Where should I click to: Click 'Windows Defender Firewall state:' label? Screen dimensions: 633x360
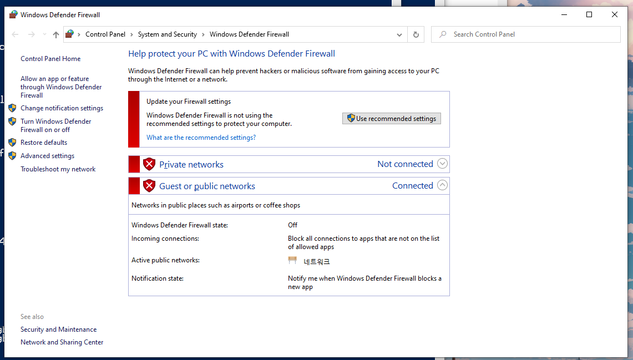(180, 225)
